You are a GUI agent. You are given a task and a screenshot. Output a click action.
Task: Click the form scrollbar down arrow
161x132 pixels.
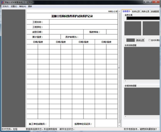119,126
